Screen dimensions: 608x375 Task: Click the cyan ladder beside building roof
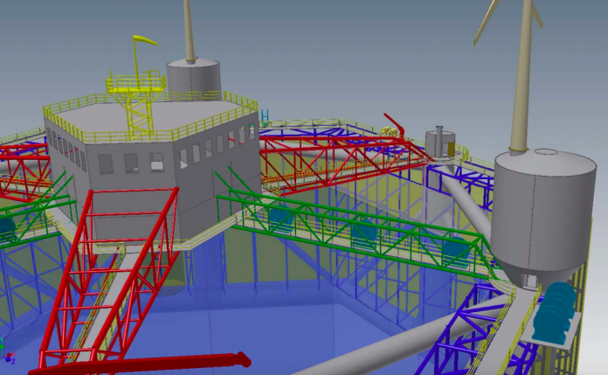[266, 118]
